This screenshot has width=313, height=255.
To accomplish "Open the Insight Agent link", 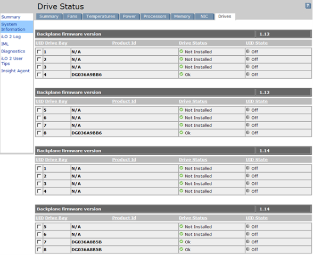I will tap(15, 71).
